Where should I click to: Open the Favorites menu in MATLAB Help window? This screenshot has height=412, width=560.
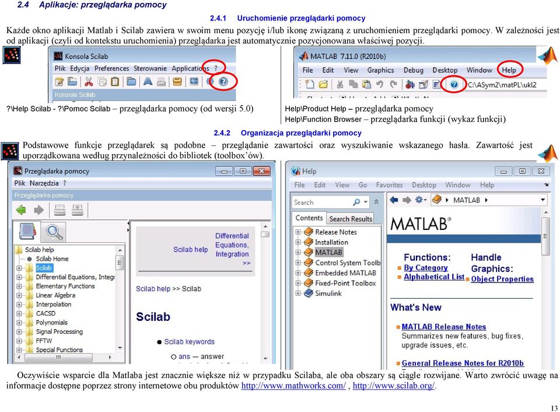pos(389,185)
